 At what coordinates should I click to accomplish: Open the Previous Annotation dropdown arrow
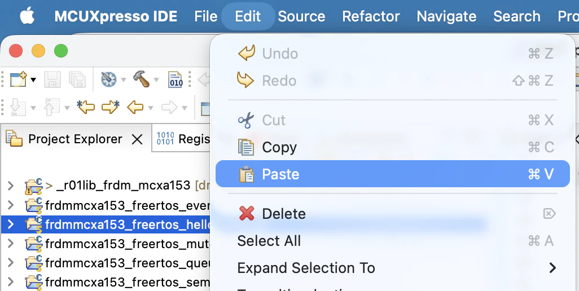(x=67, y=108)
